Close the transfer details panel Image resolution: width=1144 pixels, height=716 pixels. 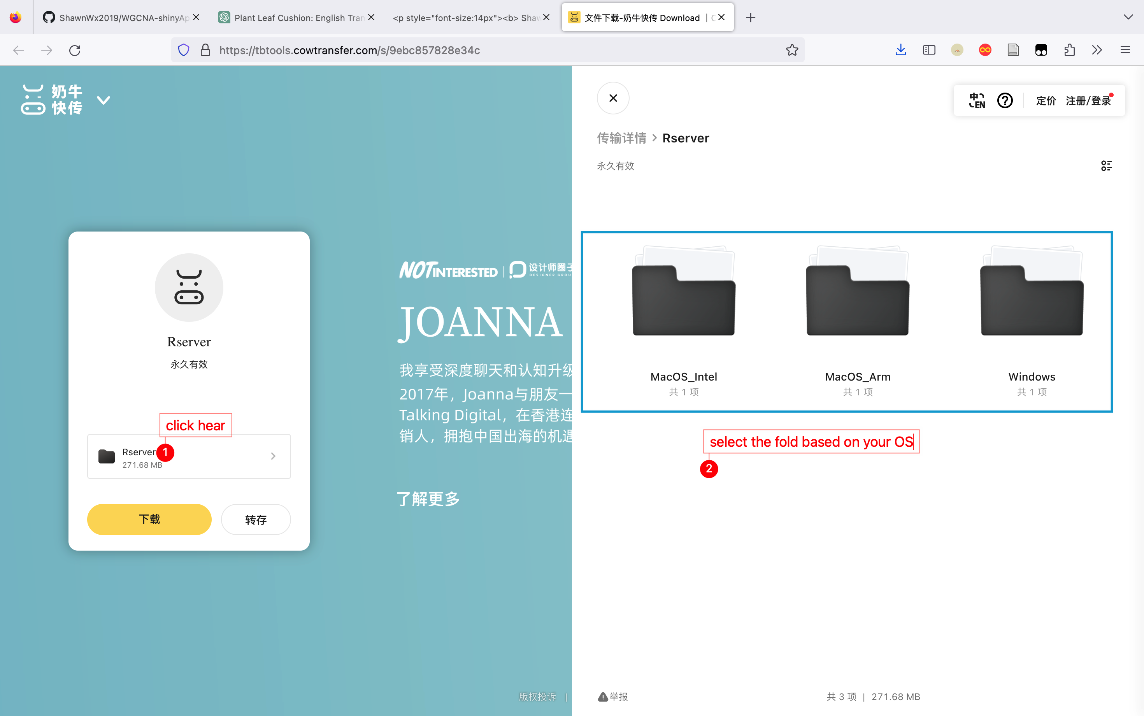click(x=613, y=98)
